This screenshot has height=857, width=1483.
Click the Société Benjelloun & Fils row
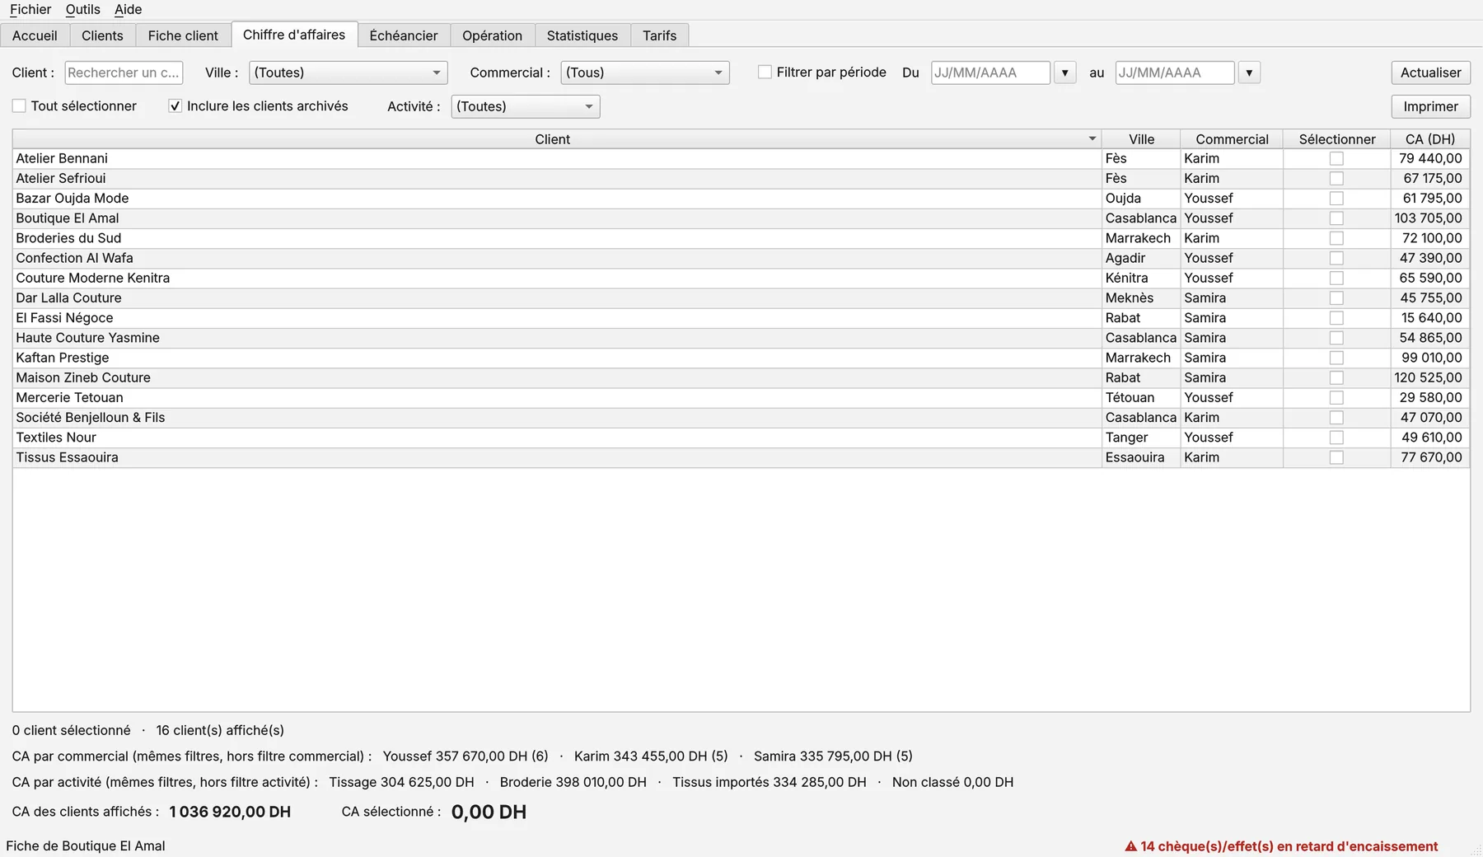coord(741,418)
